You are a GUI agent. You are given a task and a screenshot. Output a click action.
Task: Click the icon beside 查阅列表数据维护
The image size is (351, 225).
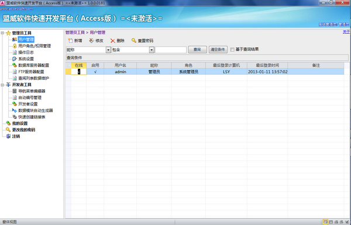[x=15, y=78]
